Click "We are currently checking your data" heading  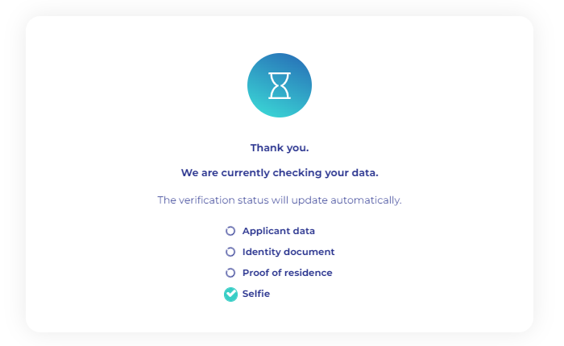click(x=280, y=173)
